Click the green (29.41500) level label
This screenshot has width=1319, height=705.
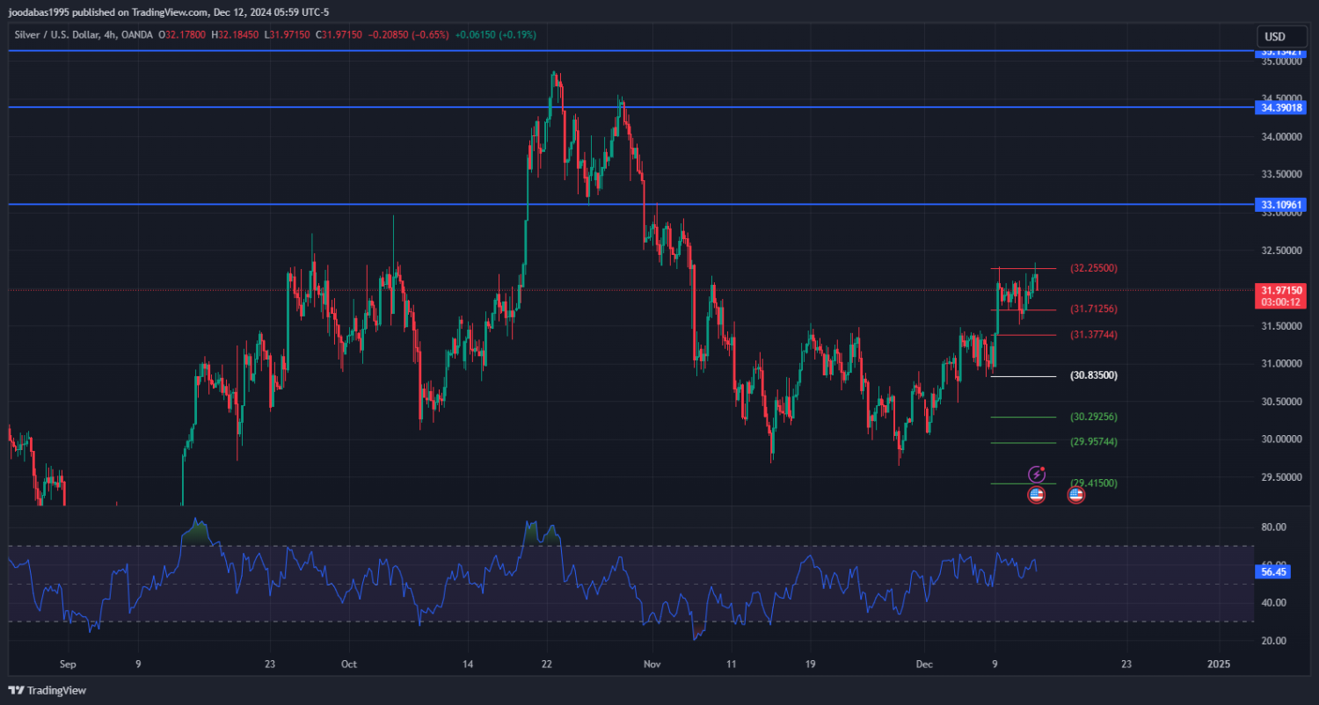click(1096, 483)
